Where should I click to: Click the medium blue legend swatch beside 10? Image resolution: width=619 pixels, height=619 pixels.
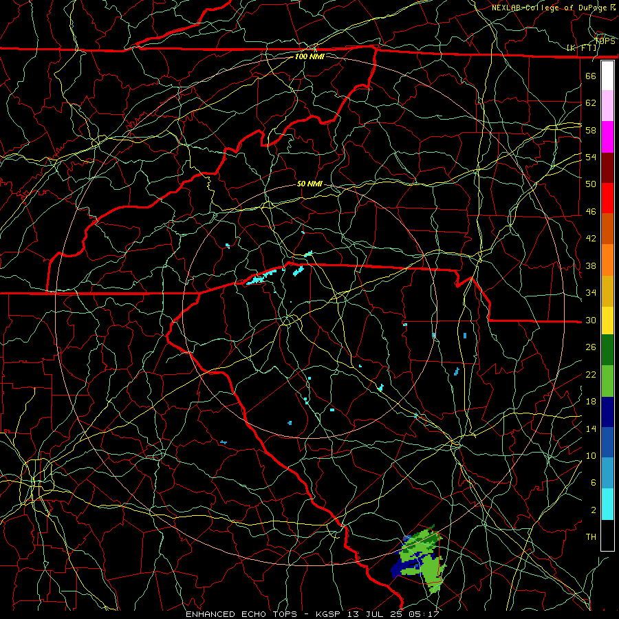point(607,442)
